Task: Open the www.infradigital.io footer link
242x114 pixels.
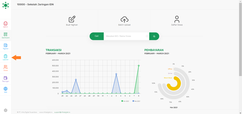Action: 46,112
